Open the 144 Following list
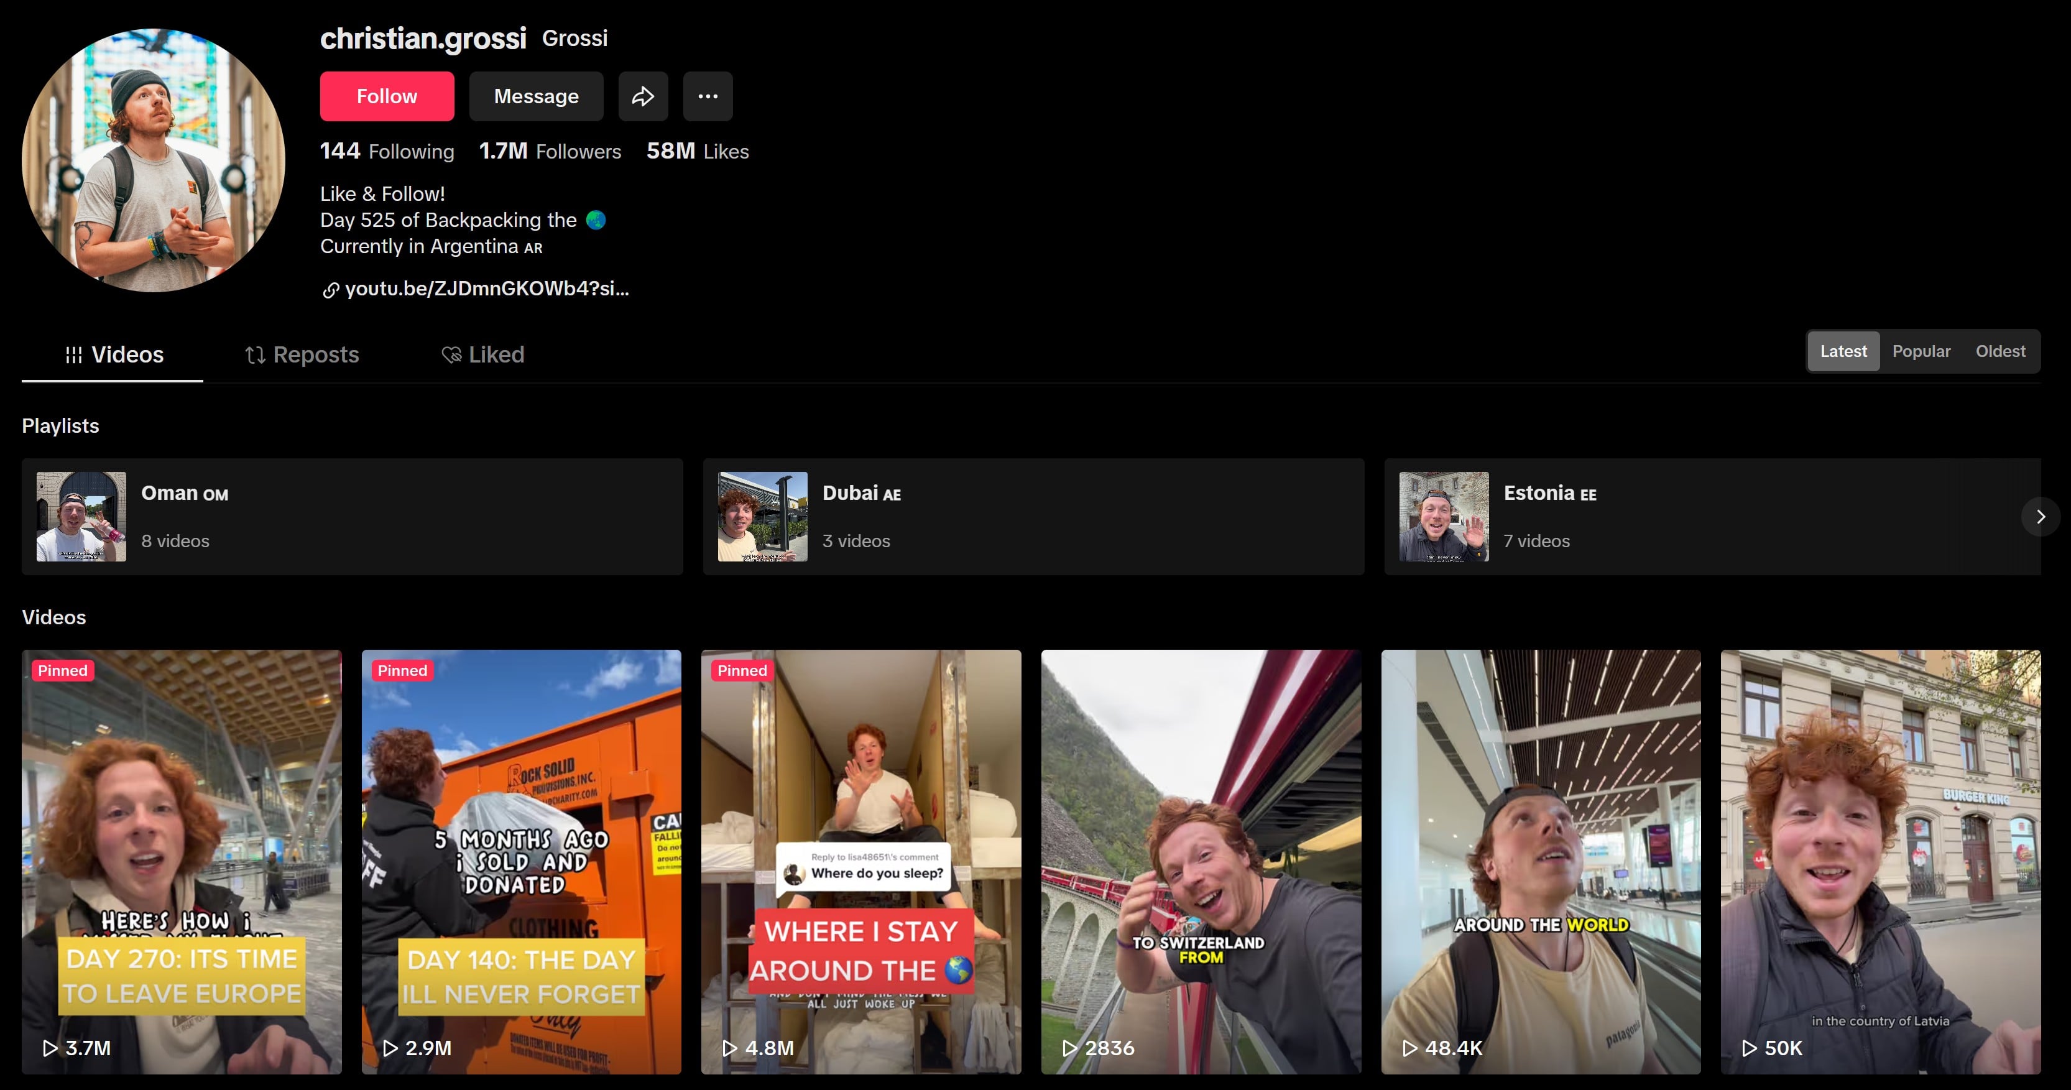Image resolution: width=2071 pixels, height=1090 pixels. pos(387,151)
